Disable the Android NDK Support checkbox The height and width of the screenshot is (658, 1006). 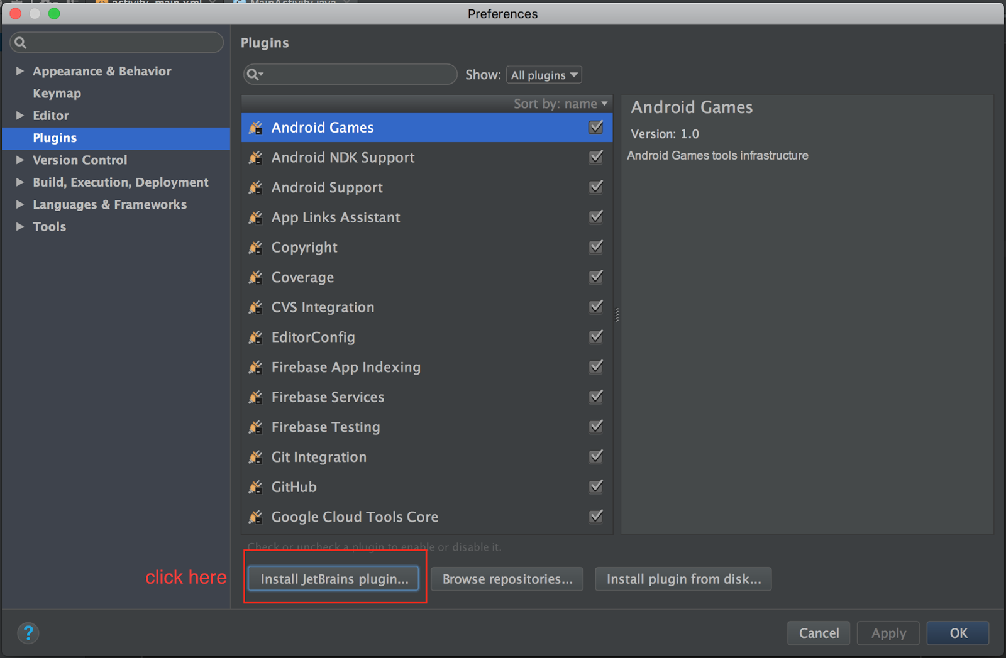pos(595,157)
